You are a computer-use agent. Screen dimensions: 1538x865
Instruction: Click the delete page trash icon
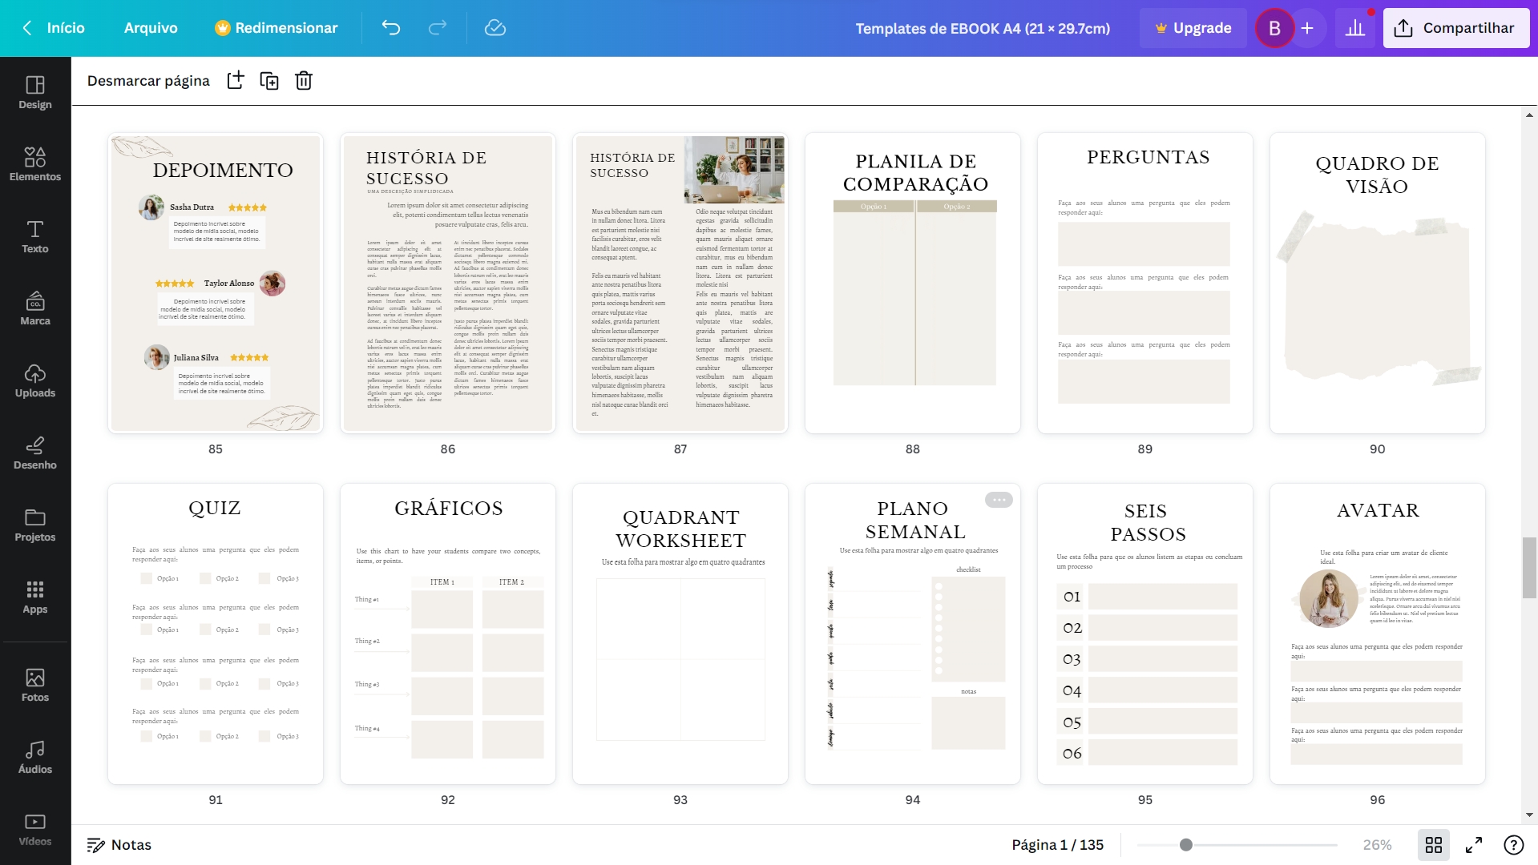point(304,81)
